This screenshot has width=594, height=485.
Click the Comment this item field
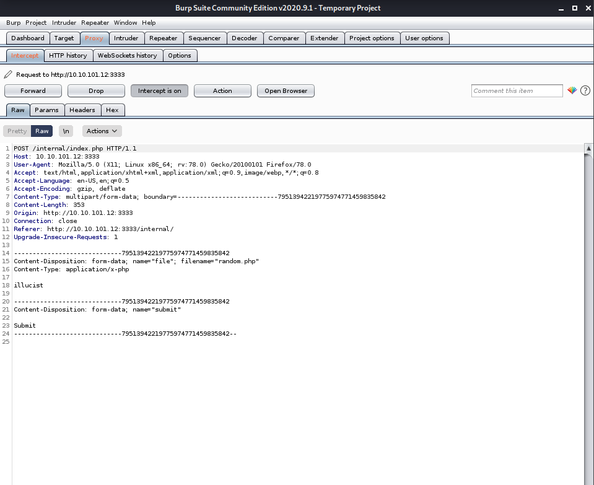[517, 91]
